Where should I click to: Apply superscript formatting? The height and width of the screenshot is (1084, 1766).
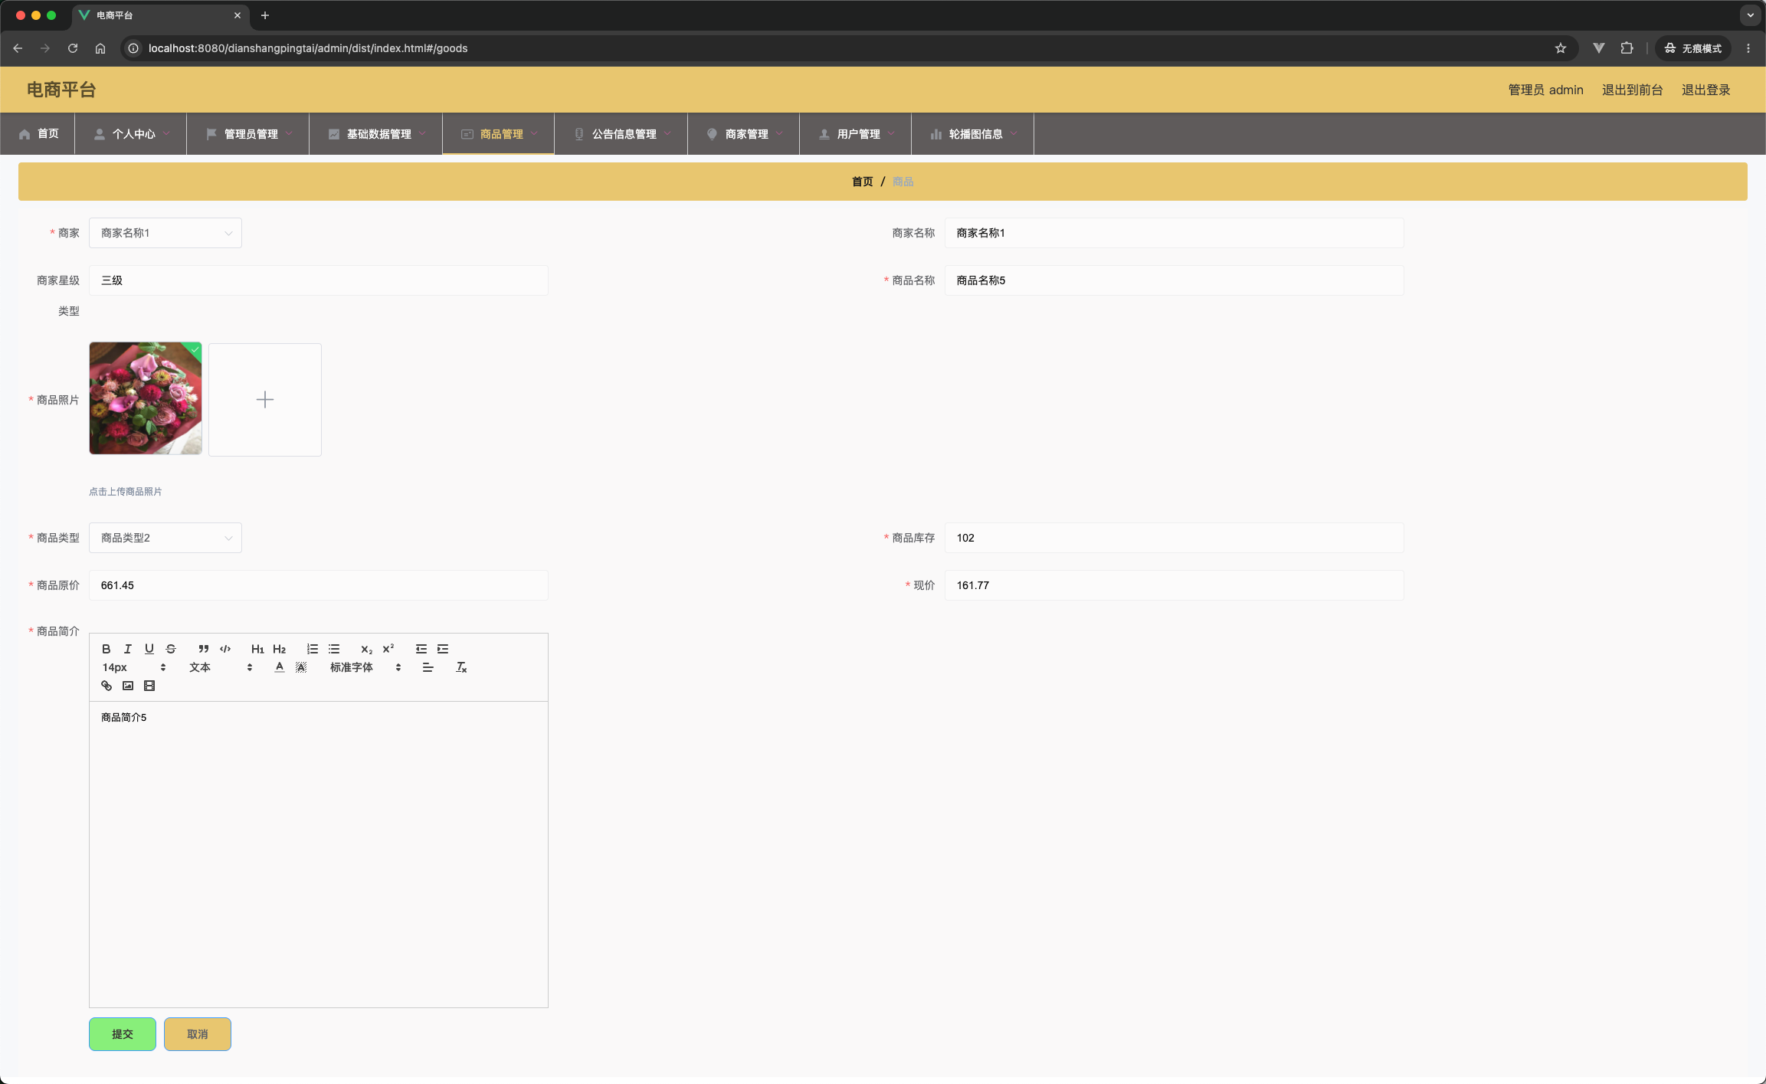388,649
